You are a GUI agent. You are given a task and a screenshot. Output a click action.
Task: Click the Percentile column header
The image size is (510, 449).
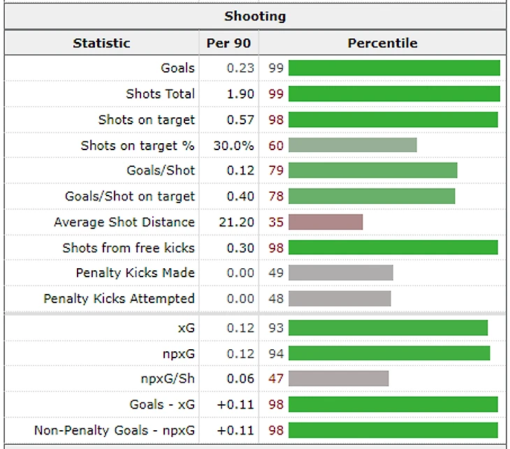[382, 43]
